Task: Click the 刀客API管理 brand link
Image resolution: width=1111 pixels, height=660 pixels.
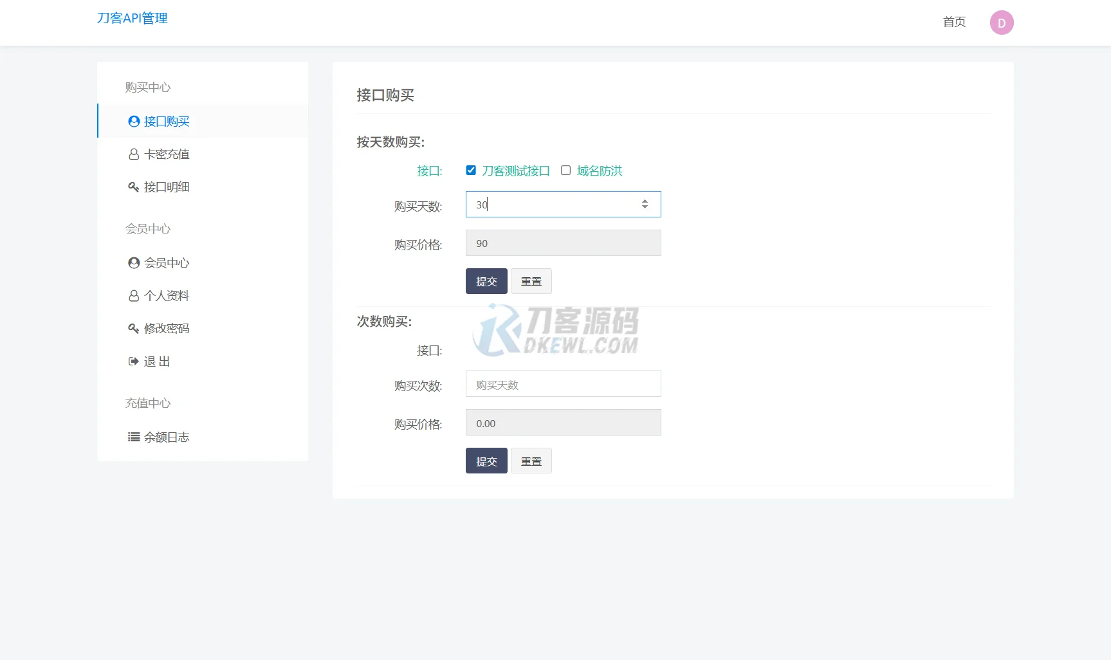Action: click(x=132, y=17)
